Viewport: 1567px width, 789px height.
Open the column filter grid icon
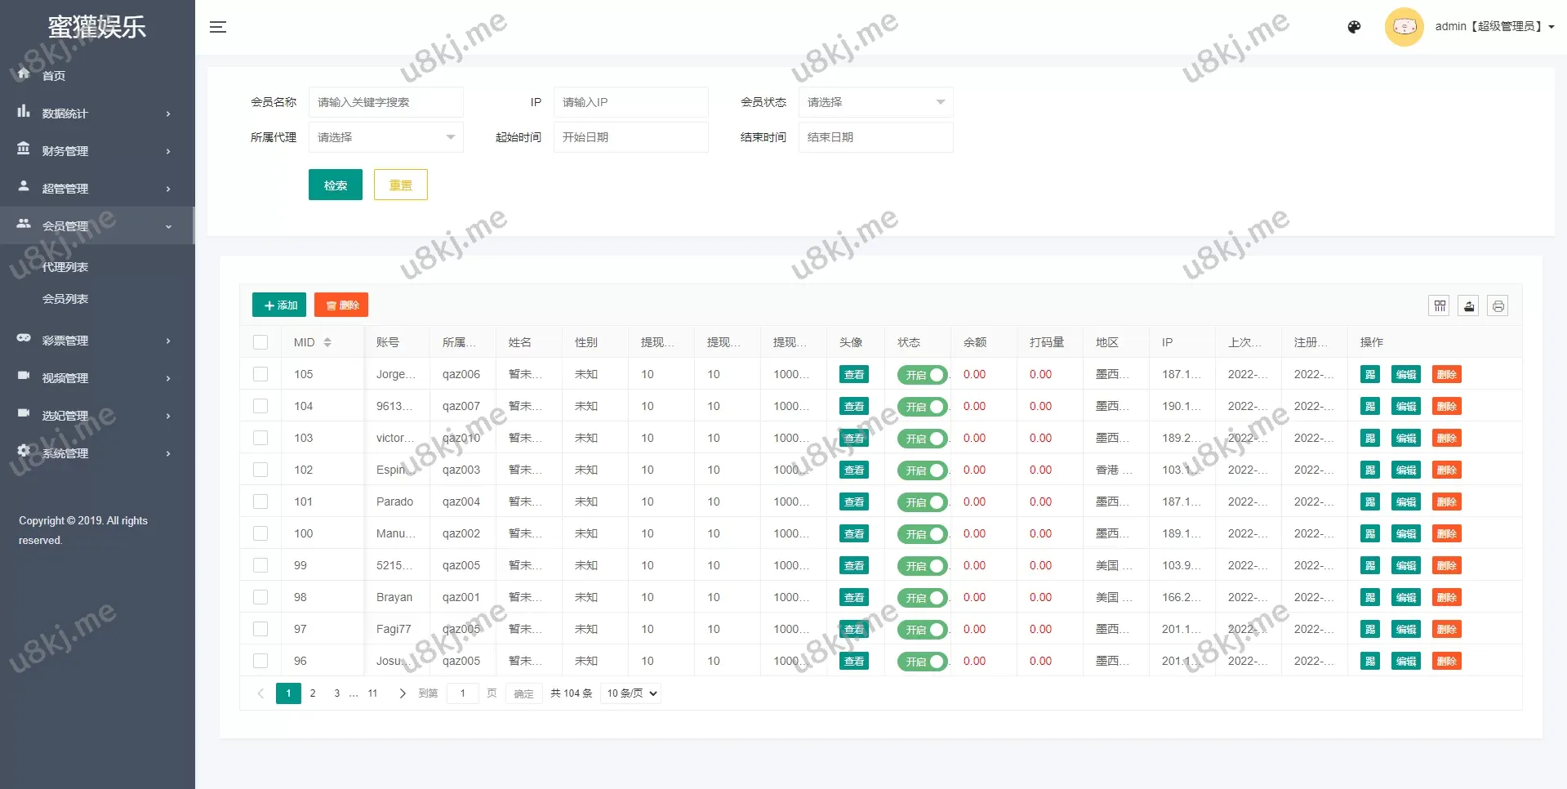click(1440, 305)
